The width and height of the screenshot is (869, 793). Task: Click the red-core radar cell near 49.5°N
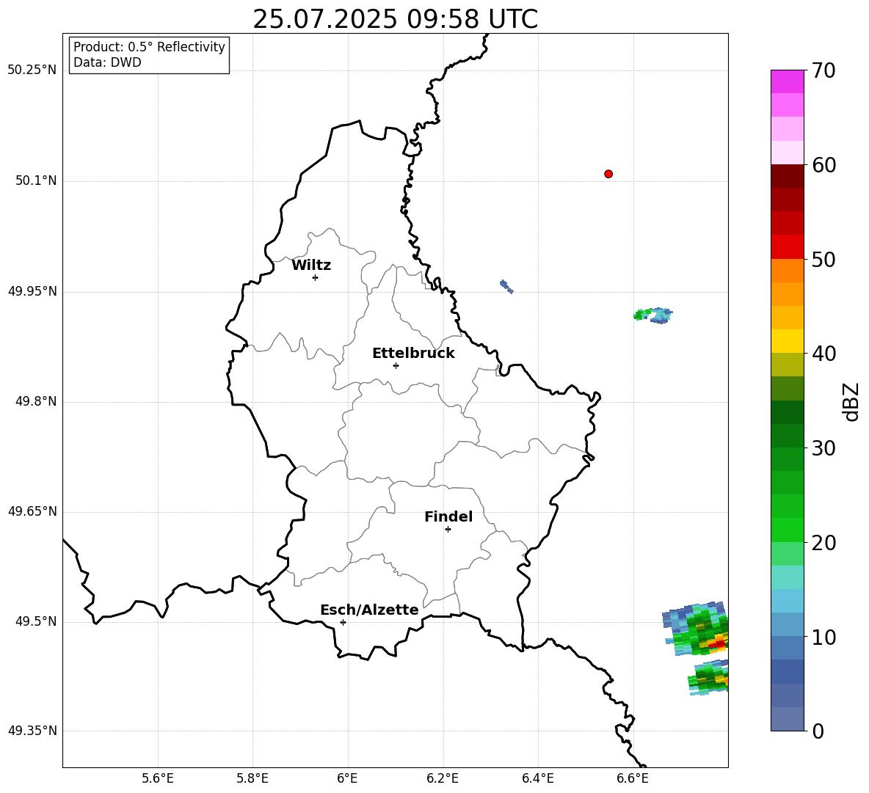coord(696,629)
